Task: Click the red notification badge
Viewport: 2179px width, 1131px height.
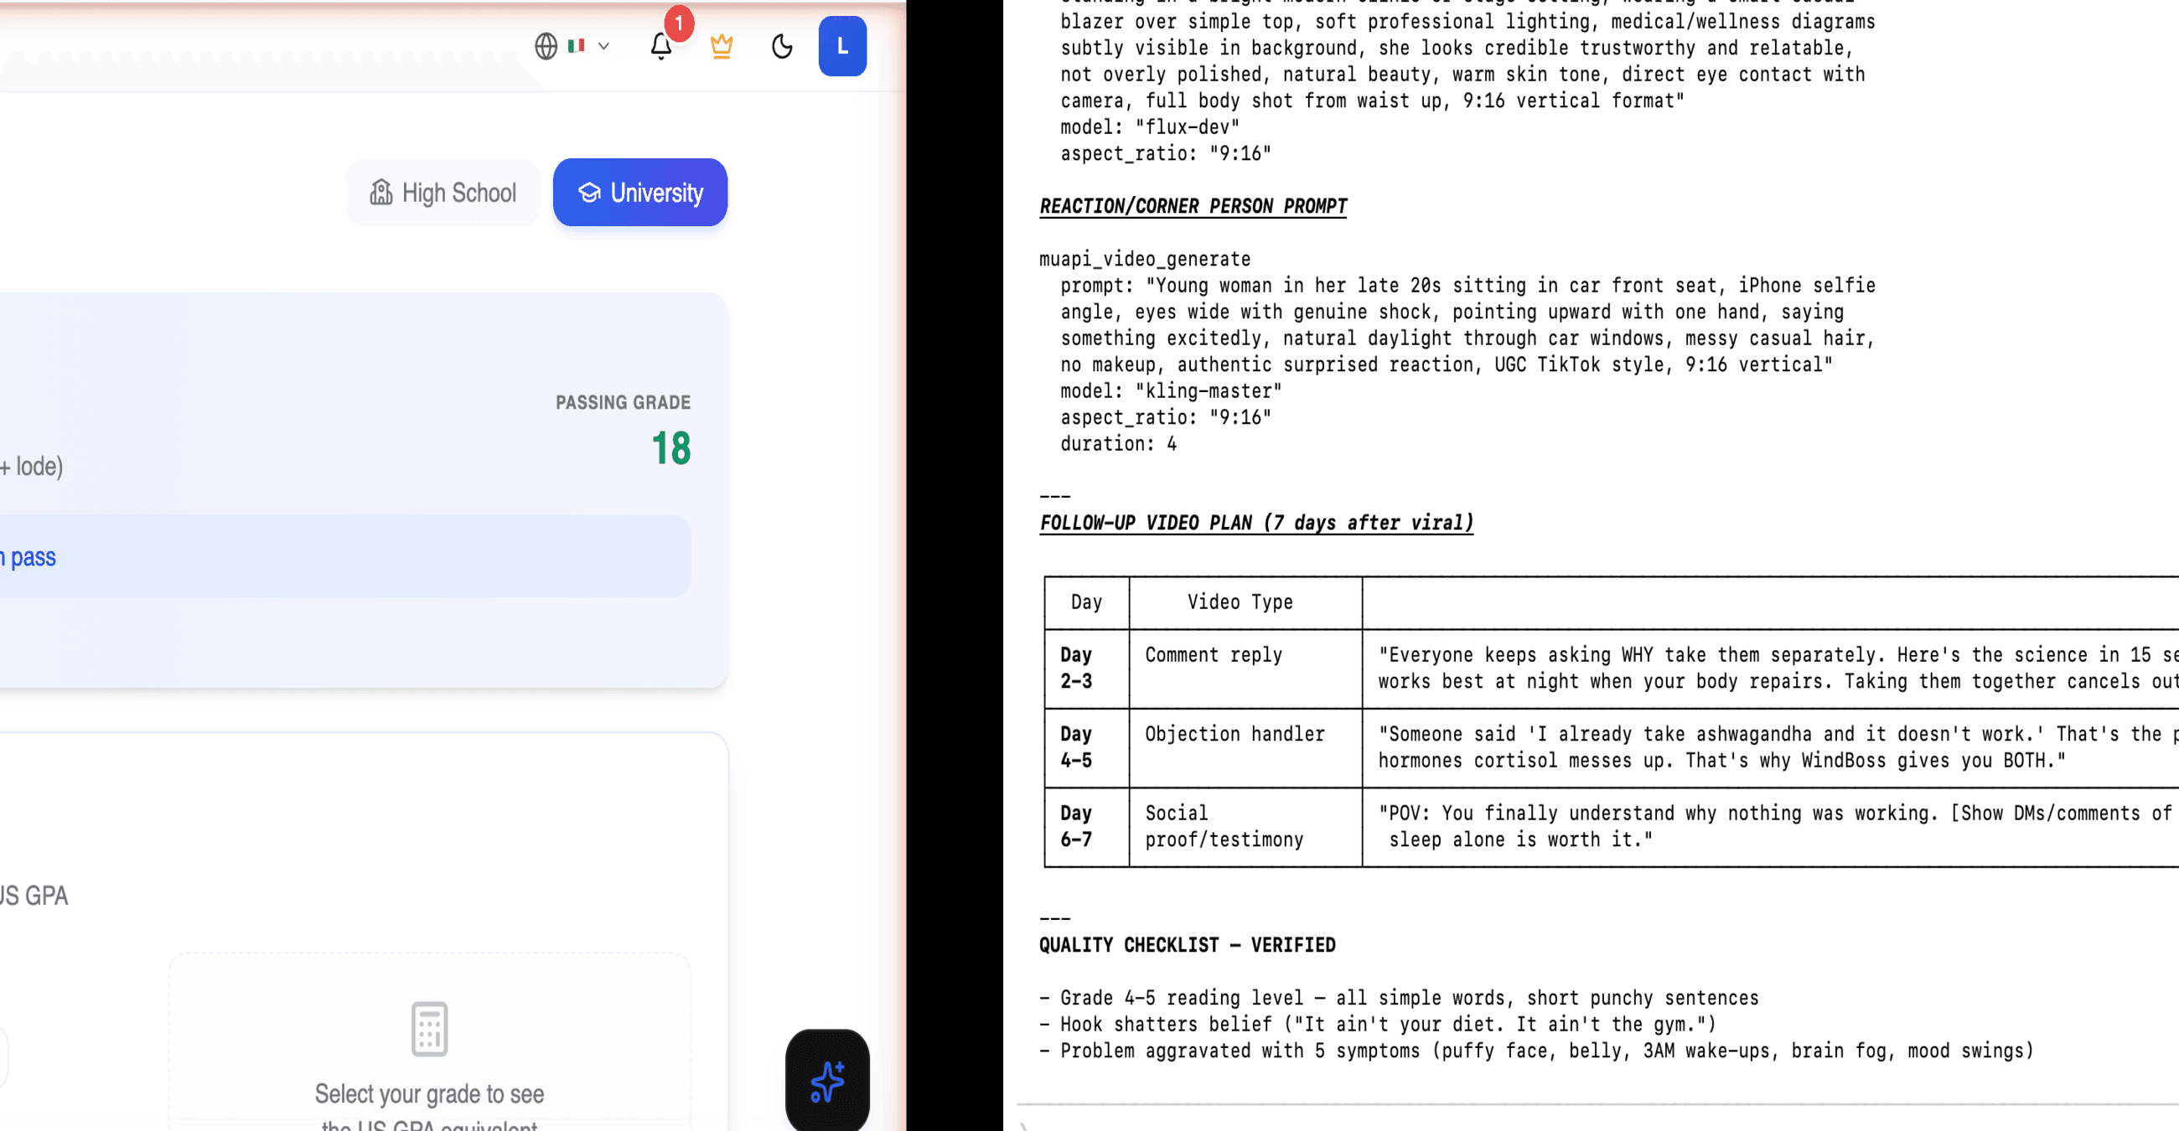Action: (678, 23)
